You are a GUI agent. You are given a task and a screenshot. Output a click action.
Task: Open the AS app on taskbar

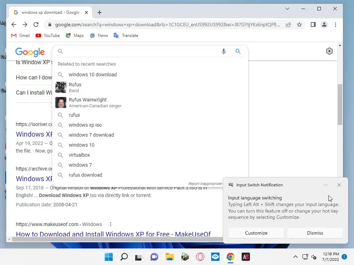tap(246, 257)
